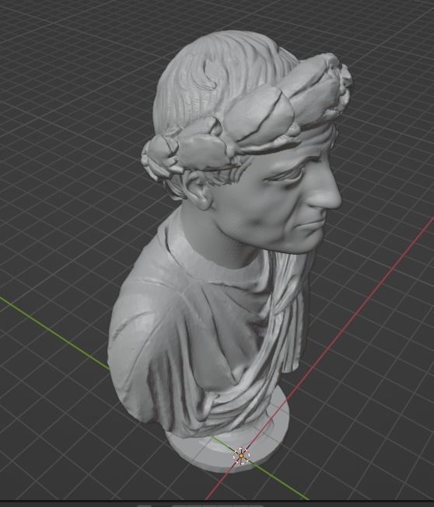Click the 3D cursor at the world origin
This screenshot has height=507, width=434.
(241, 456)
